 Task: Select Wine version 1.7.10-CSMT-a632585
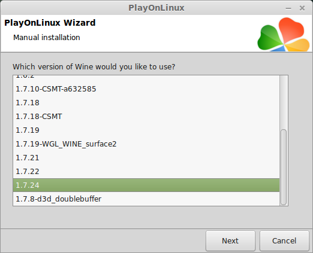click(146, 89)
